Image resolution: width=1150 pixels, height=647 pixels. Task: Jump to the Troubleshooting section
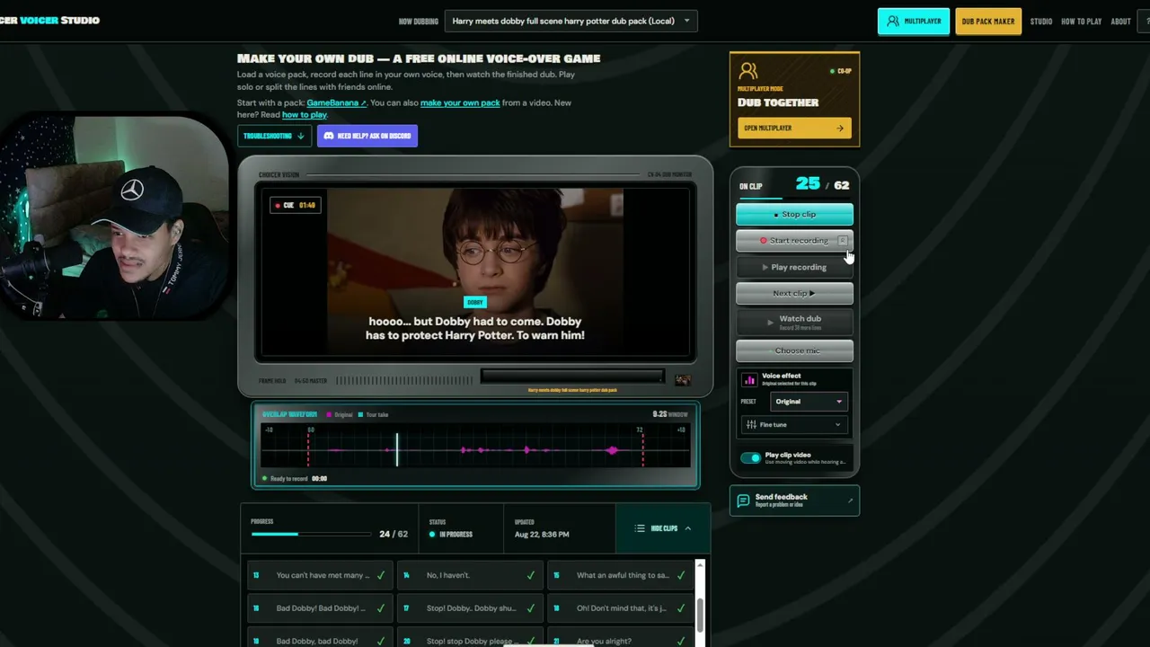[274, 136]
